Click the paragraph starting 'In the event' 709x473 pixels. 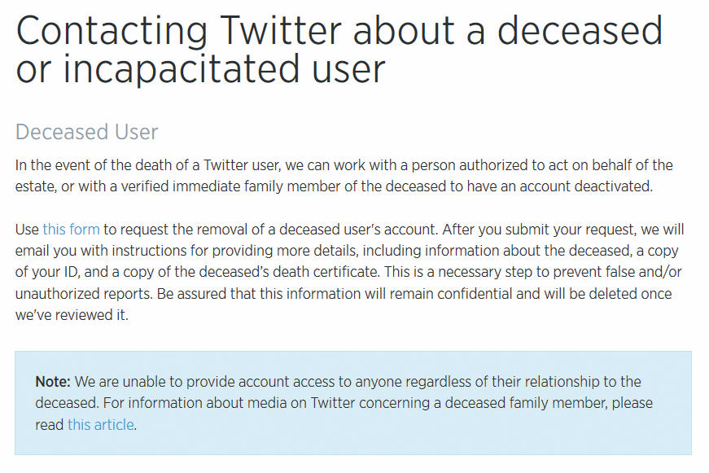tap(344, 176)
